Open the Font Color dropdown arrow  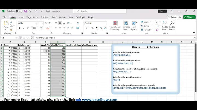(x=51, y=28)
